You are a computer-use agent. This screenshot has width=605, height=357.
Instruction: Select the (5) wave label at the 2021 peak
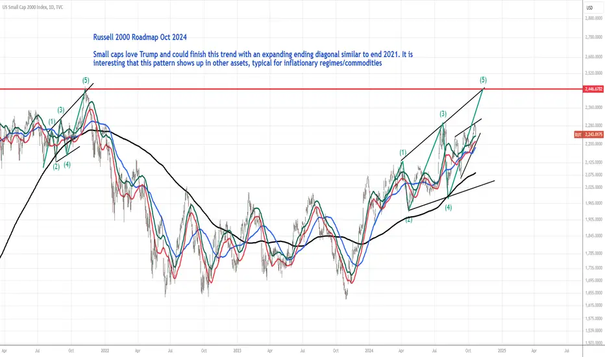[x=86, y=80]
